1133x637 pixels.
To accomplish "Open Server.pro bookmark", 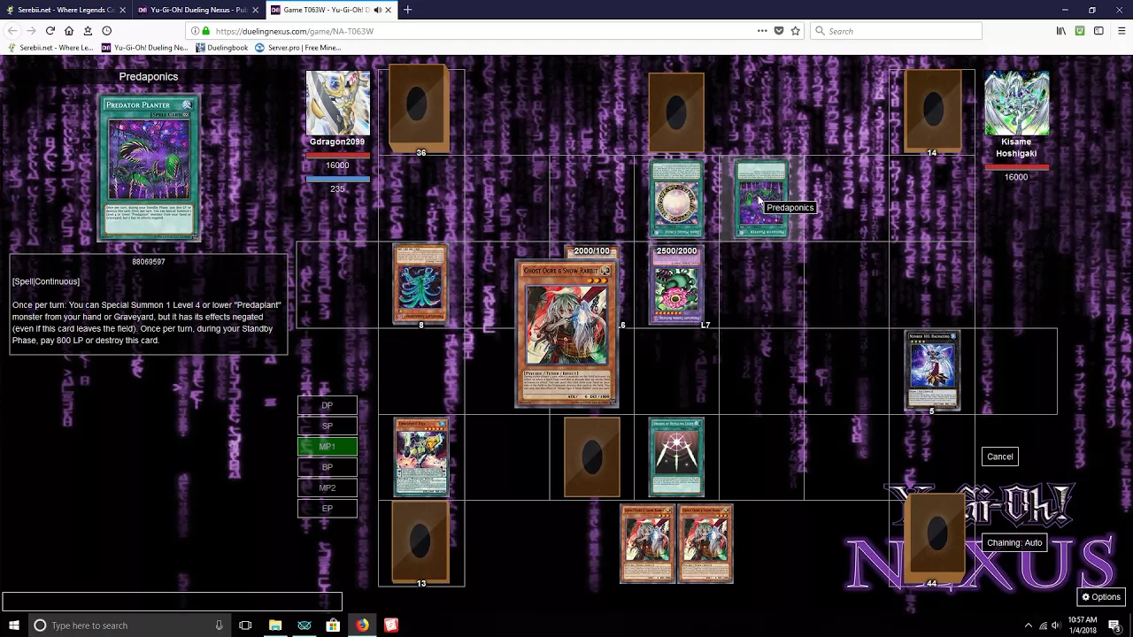I will point(298,48).
